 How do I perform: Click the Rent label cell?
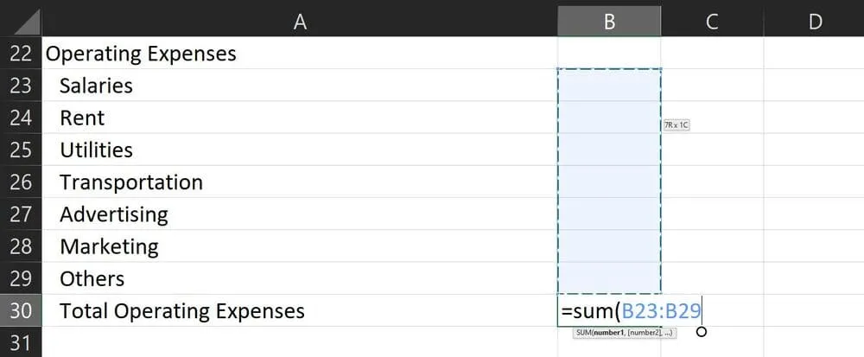coord(82,118)
